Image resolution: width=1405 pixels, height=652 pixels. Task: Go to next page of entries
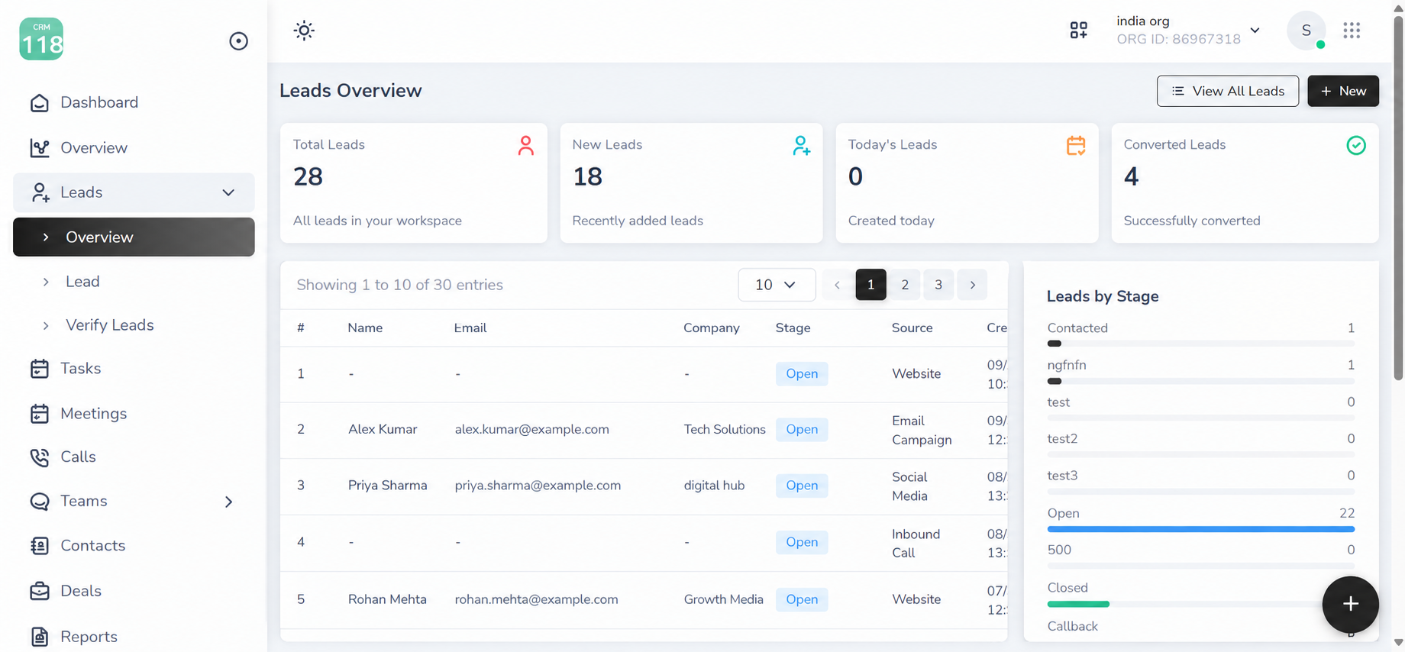pyautogui.click(x=972, y=285)
